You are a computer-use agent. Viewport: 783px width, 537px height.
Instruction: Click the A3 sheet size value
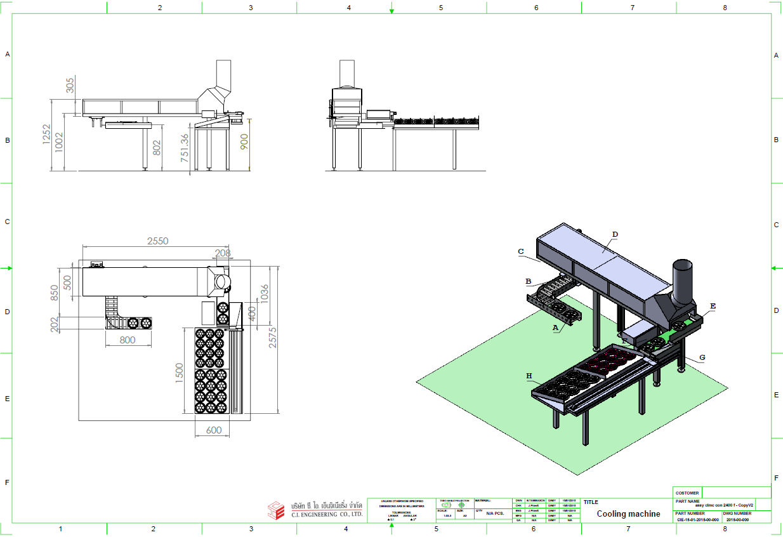[465, 516]
